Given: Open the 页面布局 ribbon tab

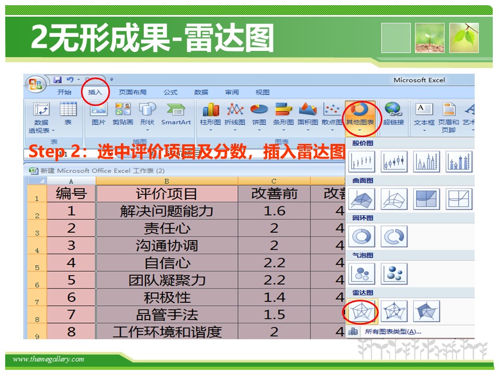Looking at the screenshot, I should coord(132,92).
